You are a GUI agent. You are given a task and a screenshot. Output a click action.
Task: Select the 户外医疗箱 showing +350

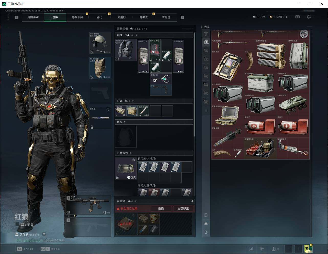point(178,56)
